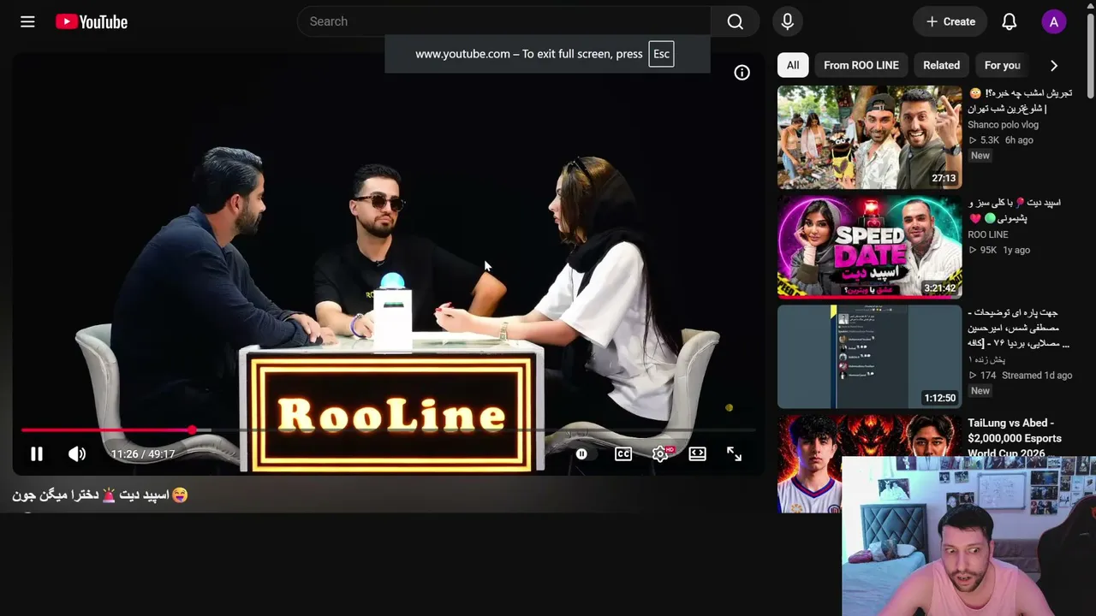
Task: Click the 3:21:42 duration badge
Action: [939, 288]
